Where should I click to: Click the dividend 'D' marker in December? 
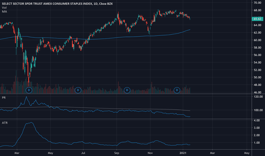(177, 90)
